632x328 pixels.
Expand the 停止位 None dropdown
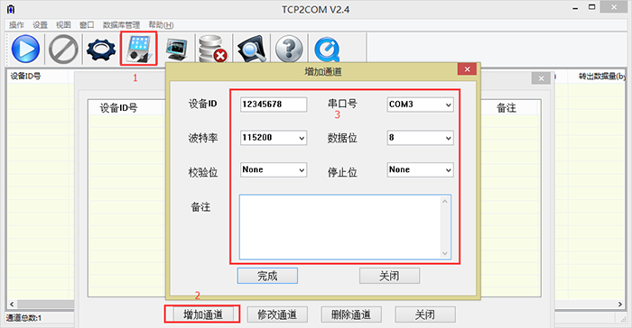coord(448,169)
